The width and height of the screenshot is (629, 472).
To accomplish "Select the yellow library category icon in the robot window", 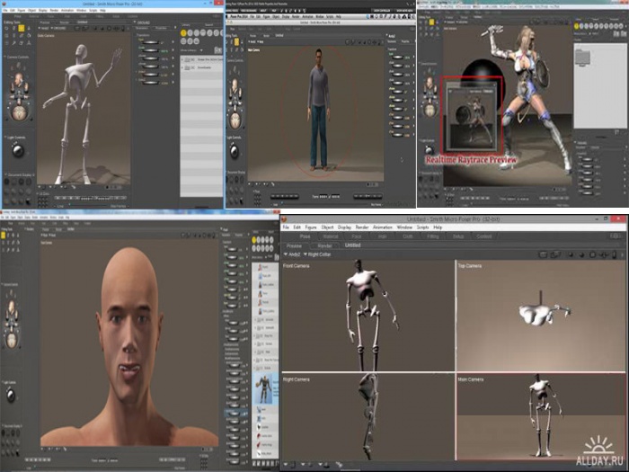I will pos(184,33).
